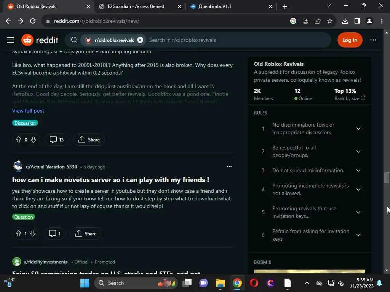Expand rule 3 Do not spread misinformation
The width and height of the screenshot is (390, 292).
click(x=358, y=170)
